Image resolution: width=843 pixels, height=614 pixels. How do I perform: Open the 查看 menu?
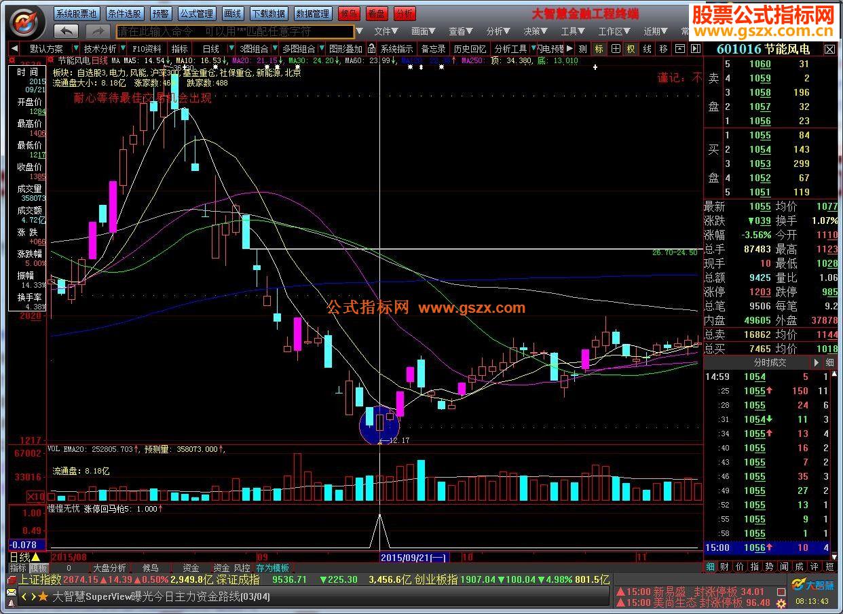[x=461, y=31]
